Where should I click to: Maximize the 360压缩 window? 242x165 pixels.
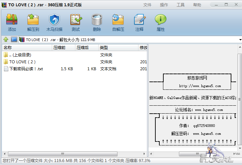click(x=226, y=5)
